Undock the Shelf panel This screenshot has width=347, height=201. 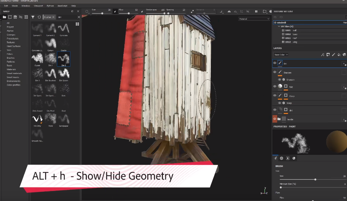[x=72, y=11]
